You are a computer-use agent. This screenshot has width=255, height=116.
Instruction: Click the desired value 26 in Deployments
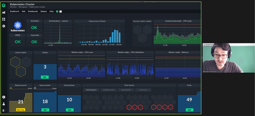11,88
